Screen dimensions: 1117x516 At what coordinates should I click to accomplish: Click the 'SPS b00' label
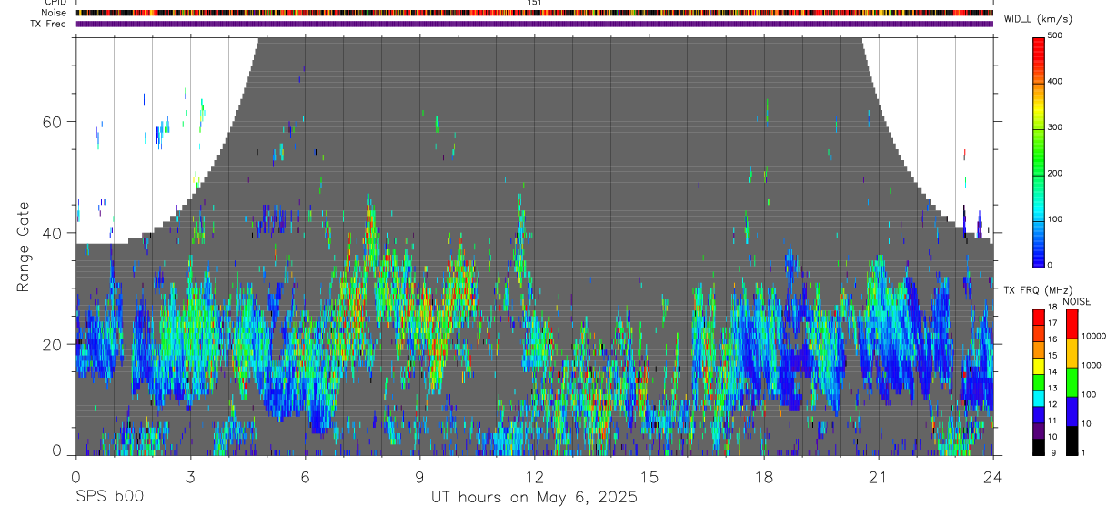click(108, 497)
